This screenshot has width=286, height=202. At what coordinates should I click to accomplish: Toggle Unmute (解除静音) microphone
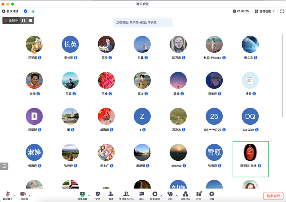click(7, 195)
